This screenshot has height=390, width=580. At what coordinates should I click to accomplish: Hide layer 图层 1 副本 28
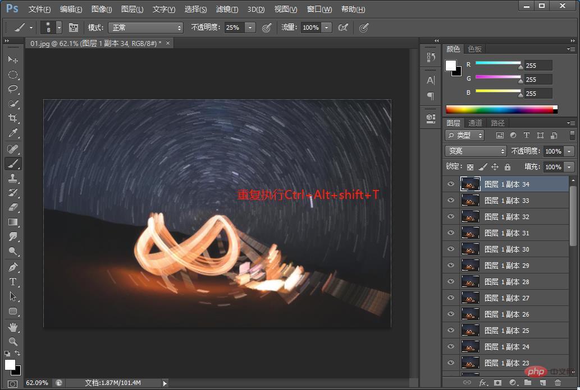(x=450, y=281)
